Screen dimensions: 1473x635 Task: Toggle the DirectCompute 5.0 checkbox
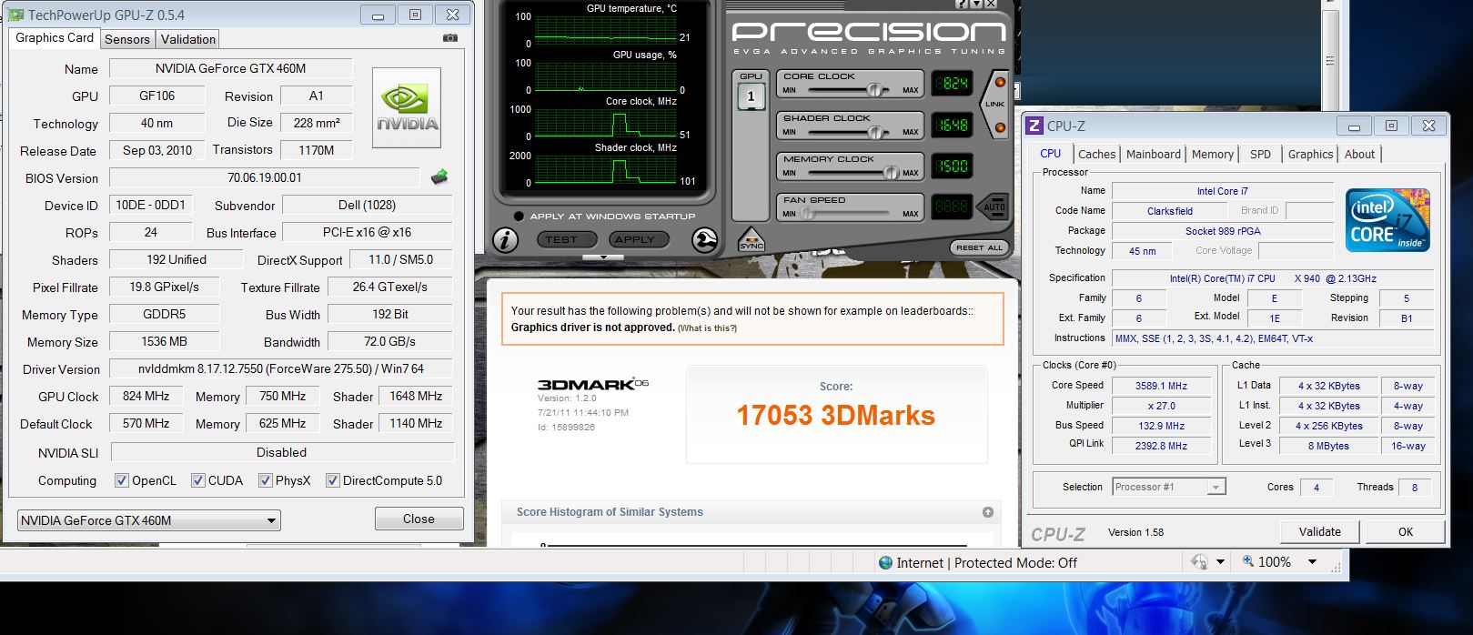(x=332, y=480)
